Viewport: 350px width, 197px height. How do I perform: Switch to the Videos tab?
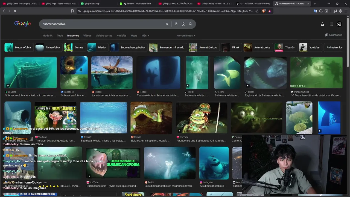click(87, 36)
